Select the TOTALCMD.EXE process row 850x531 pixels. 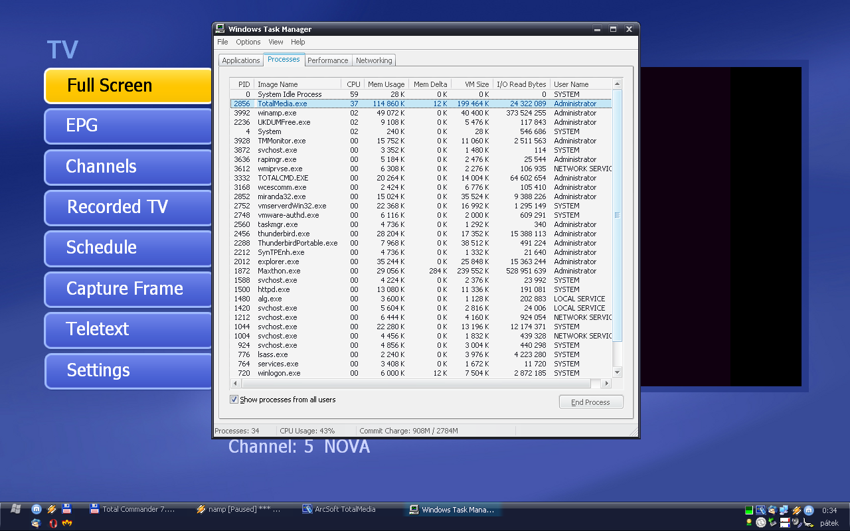421,178
